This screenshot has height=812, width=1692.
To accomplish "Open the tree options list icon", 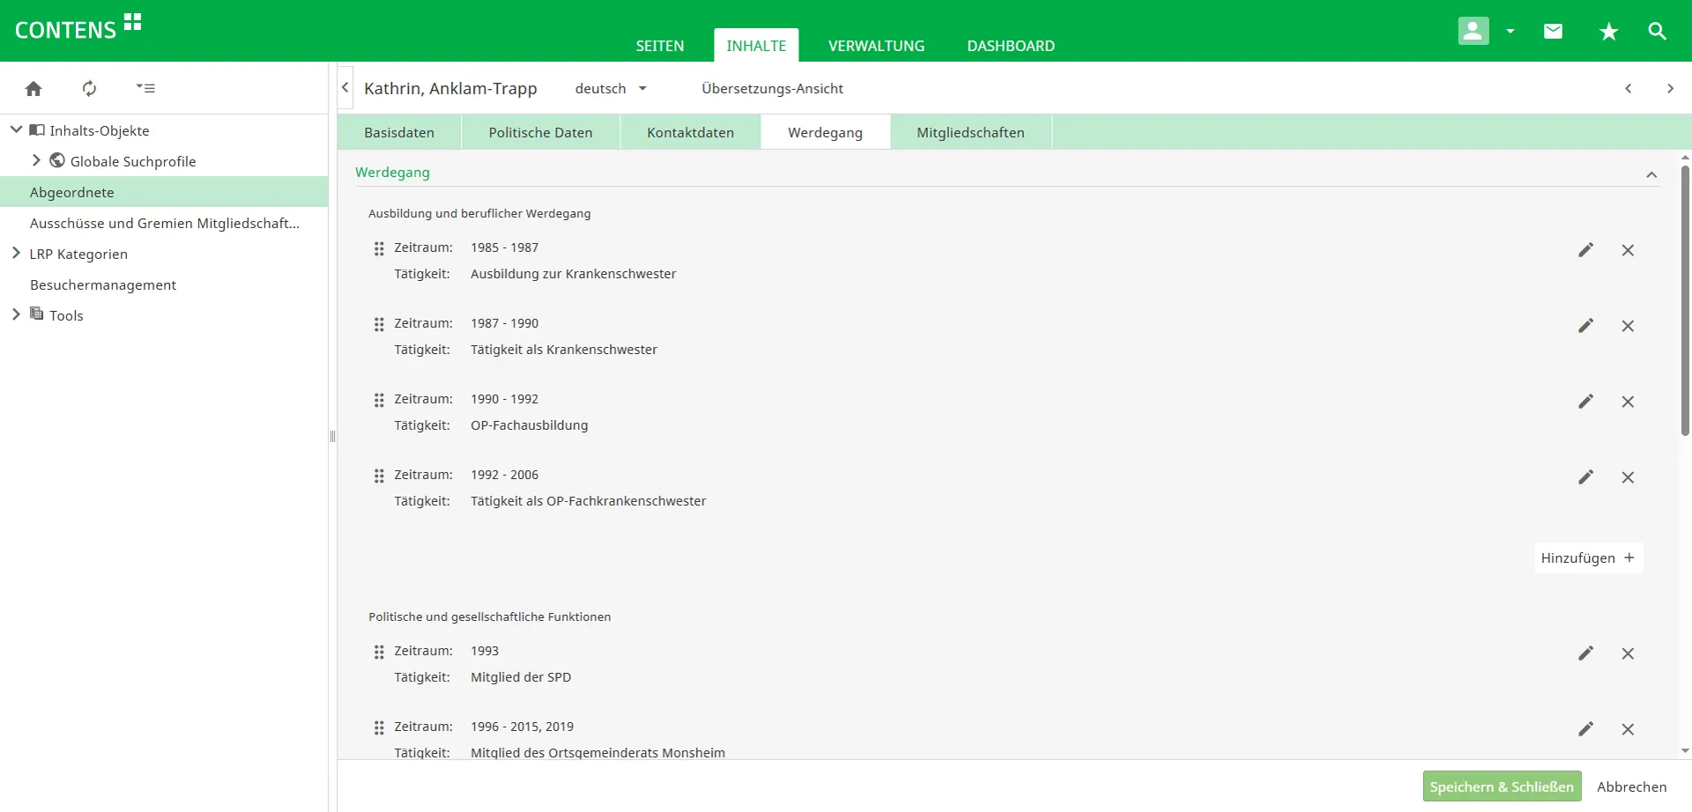I will (x=145, y=88).
